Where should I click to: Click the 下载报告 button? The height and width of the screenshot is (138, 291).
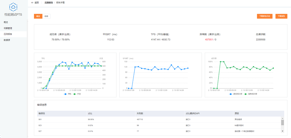(281, 16)
